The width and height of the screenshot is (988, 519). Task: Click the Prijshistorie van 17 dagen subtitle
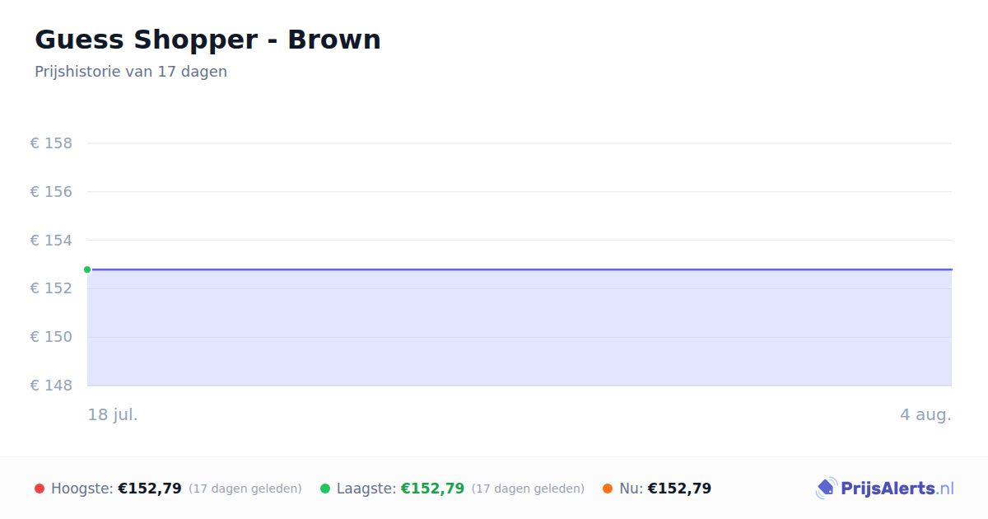[x=131, y=72]
